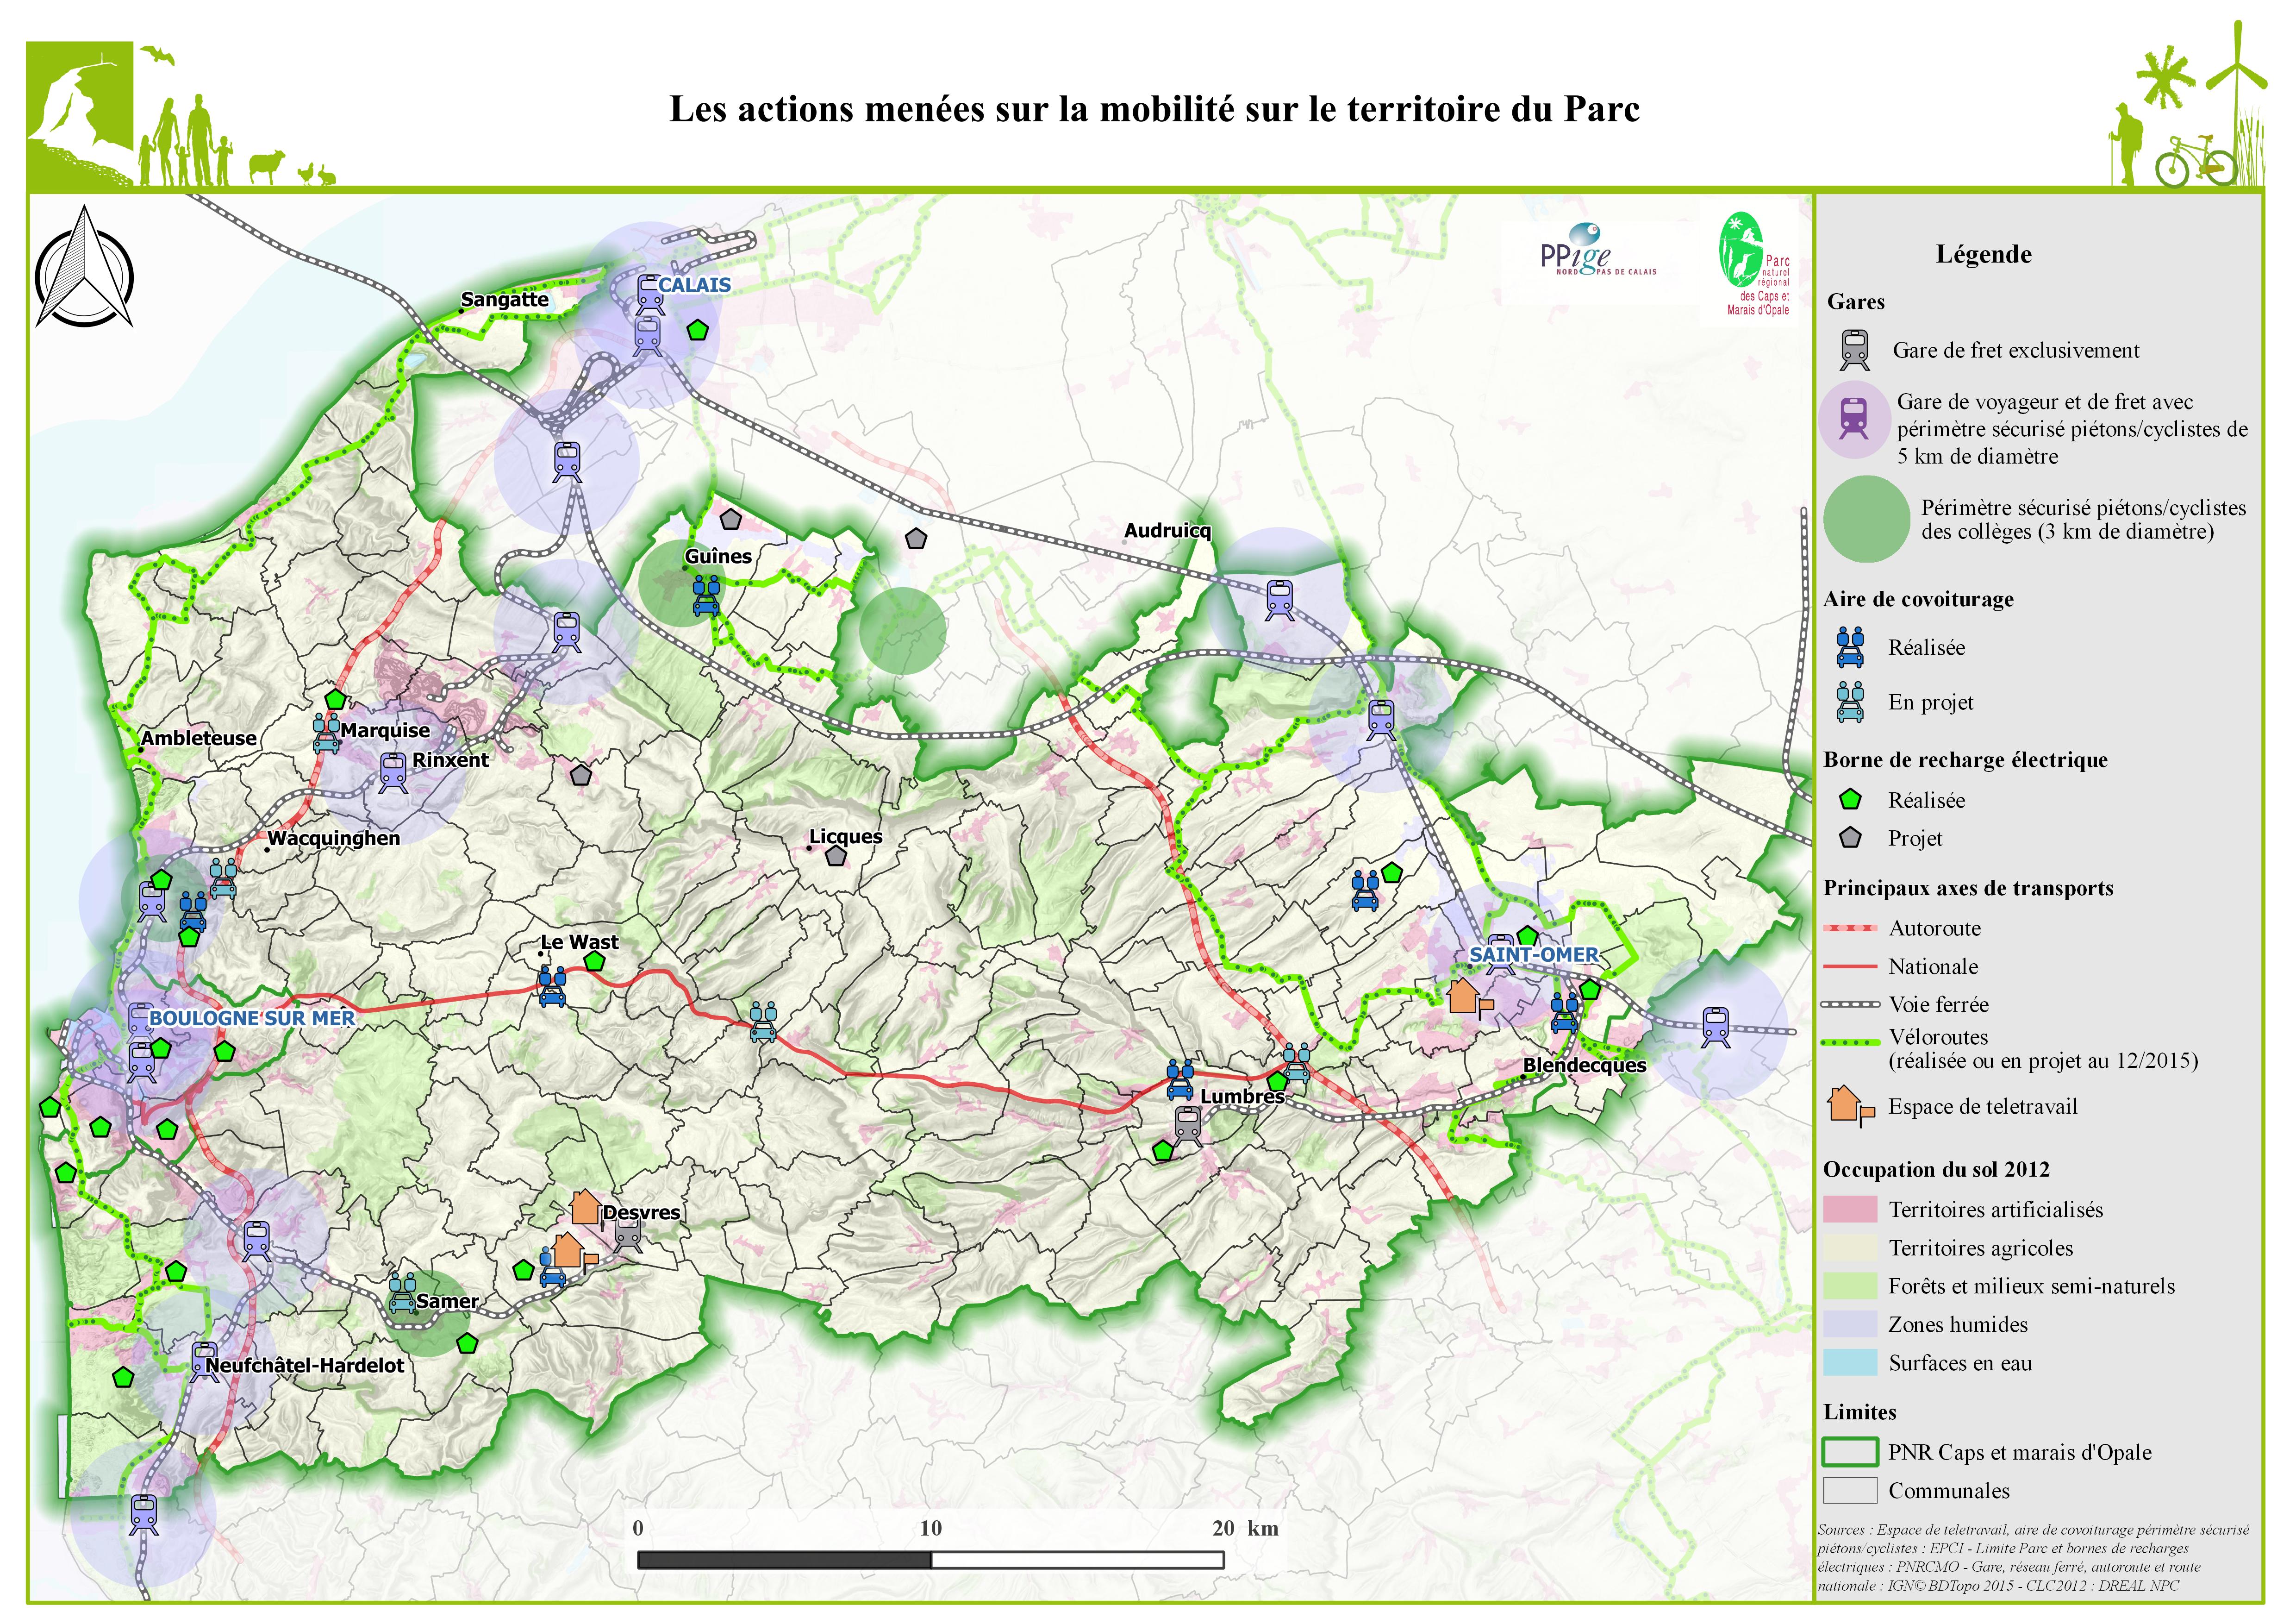Click the freight station icon at Desvres

pyautogui.click(x=628, y=1234)
